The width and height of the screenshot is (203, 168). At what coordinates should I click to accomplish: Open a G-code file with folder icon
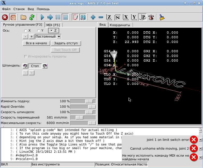coord(23,17)
